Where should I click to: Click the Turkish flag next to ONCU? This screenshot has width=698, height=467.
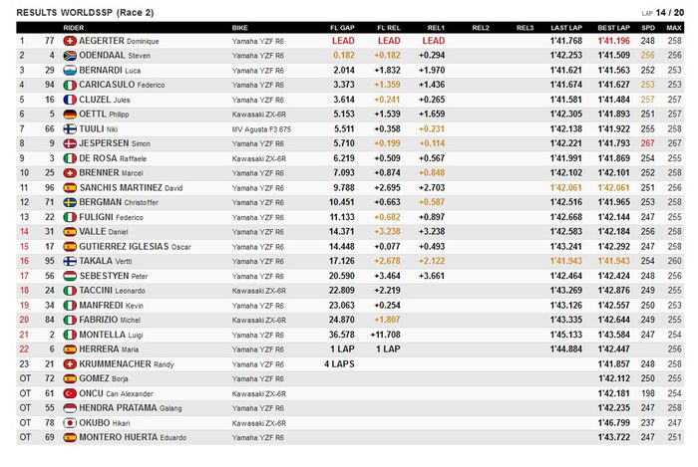click(70, 393)
